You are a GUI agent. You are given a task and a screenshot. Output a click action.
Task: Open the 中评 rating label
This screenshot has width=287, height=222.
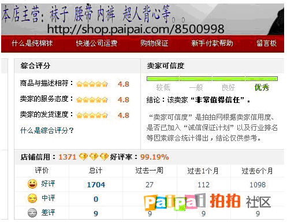(48, 198)
